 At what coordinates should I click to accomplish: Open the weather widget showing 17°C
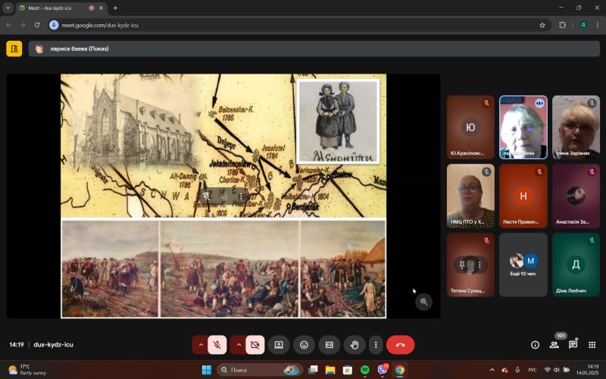[x=27, y=370]
